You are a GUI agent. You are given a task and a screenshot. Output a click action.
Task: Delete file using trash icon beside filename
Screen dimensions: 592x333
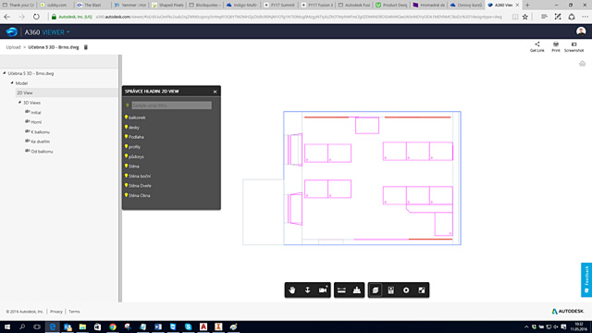[86, 47]
